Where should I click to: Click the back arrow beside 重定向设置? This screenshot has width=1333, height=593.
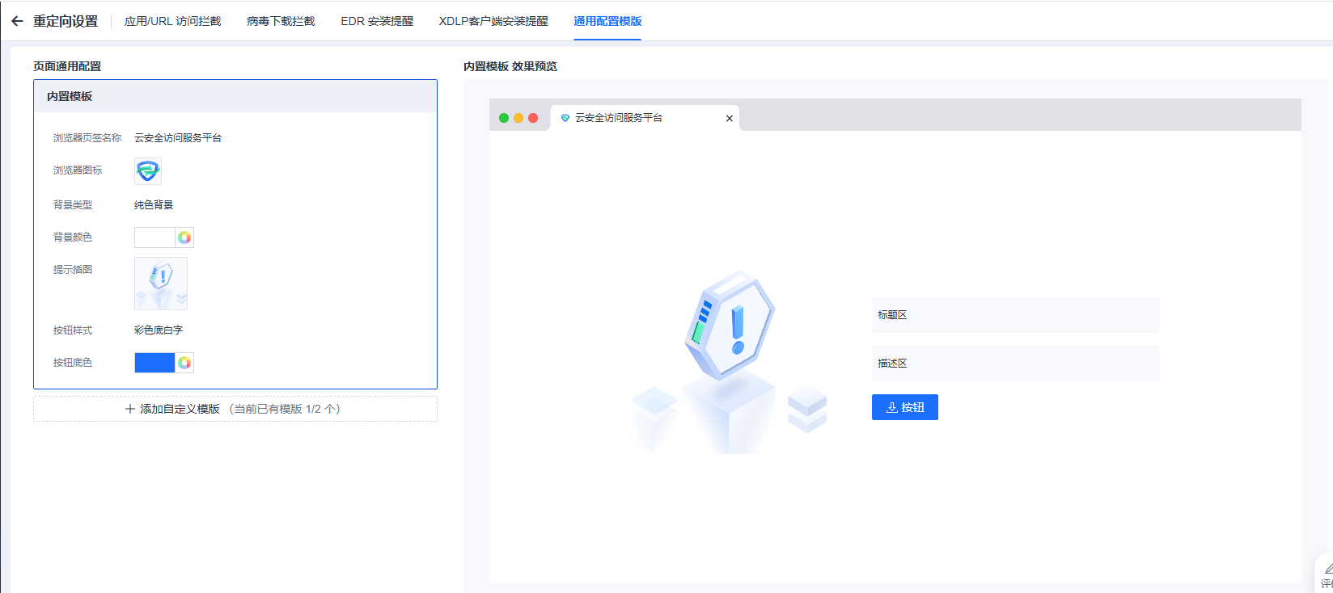[17, 21]
